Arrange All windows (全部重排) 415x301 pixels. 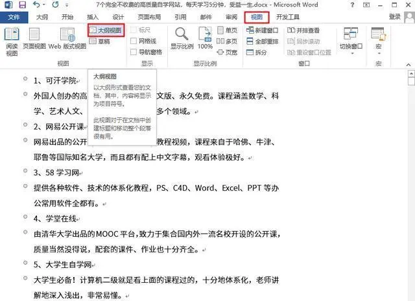pos(262,42)
